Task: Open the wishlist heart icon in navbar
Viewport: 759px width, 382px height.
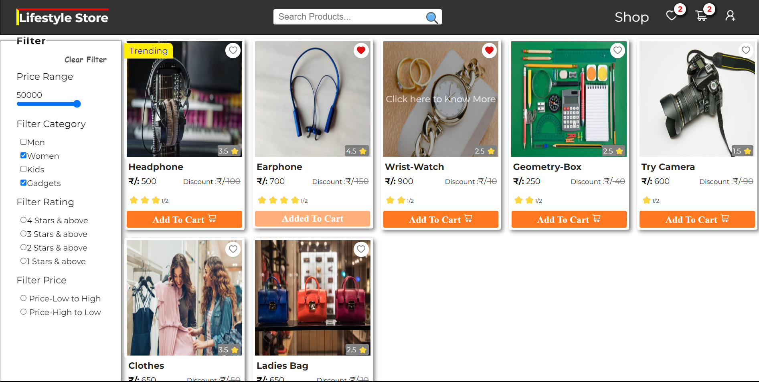Action: click(x=671, y=15)
